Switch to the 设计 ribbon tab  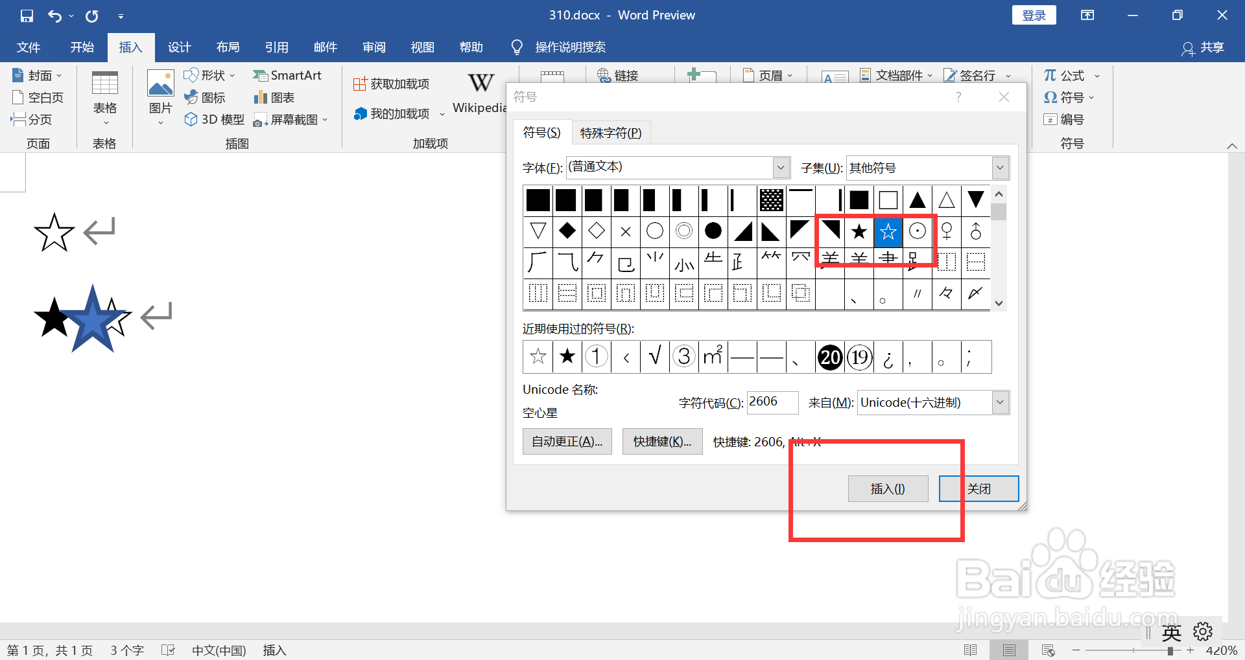pos(180,47)
